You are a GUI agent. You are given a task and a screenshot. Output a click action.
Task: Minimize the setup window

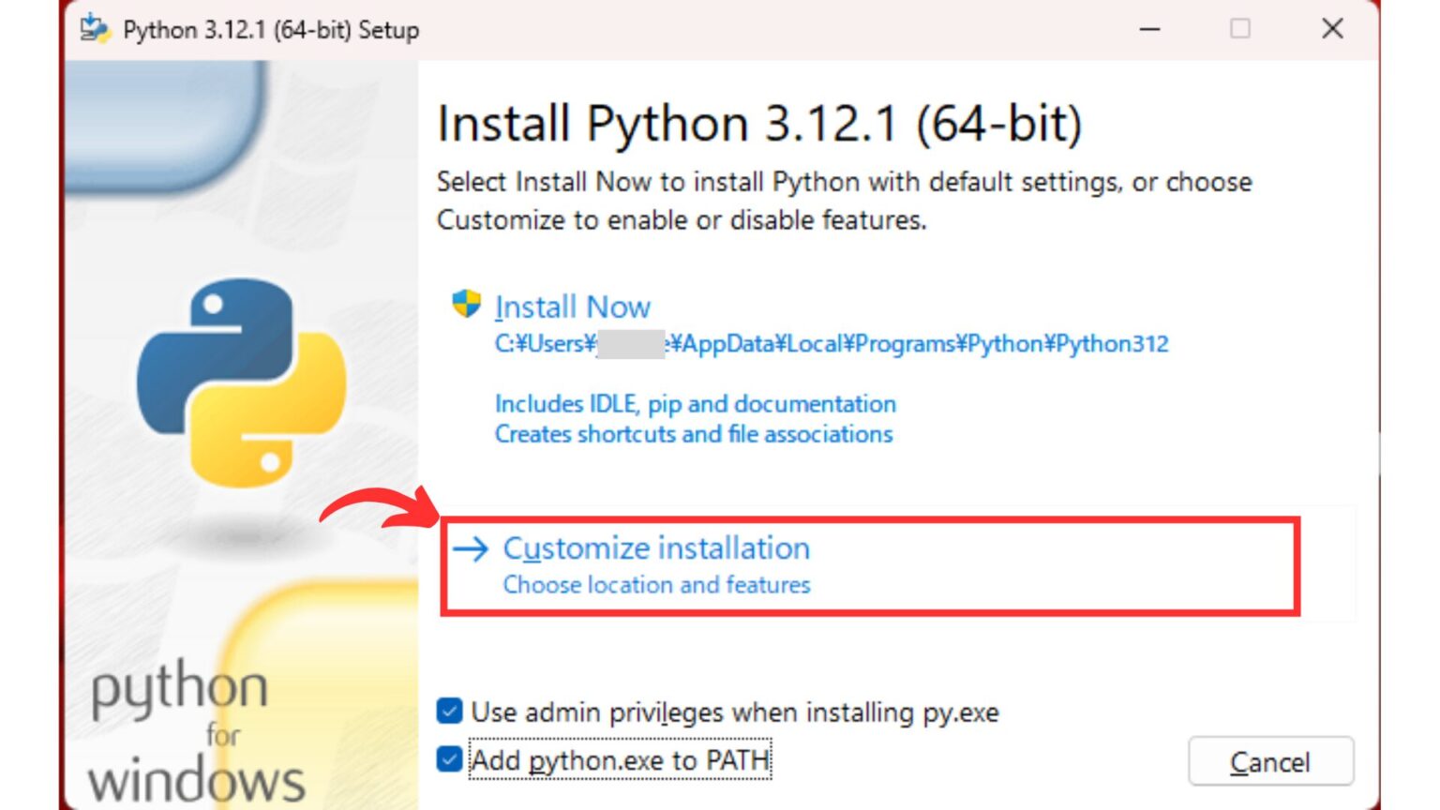1149,29
